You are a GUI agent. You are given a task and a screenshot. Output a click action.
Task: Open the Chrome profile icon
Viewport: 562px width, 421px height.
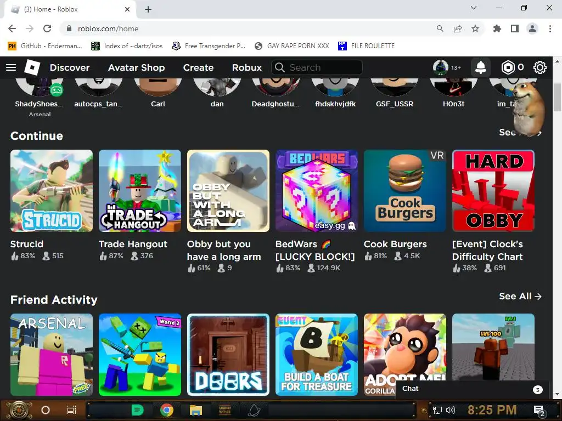pyautogui.click(x=532, y=29)
